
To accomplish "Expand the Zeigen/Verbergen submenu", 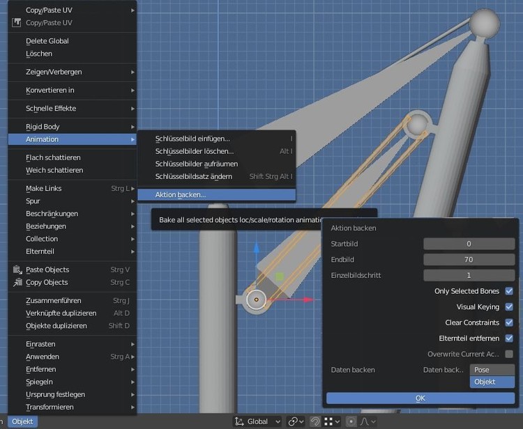I will click(73, 72).
